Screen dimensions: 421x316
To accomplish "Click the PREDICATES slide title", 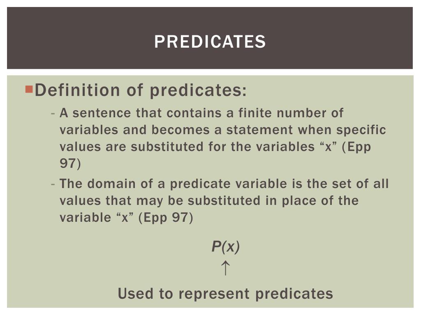I will [210, 42].
